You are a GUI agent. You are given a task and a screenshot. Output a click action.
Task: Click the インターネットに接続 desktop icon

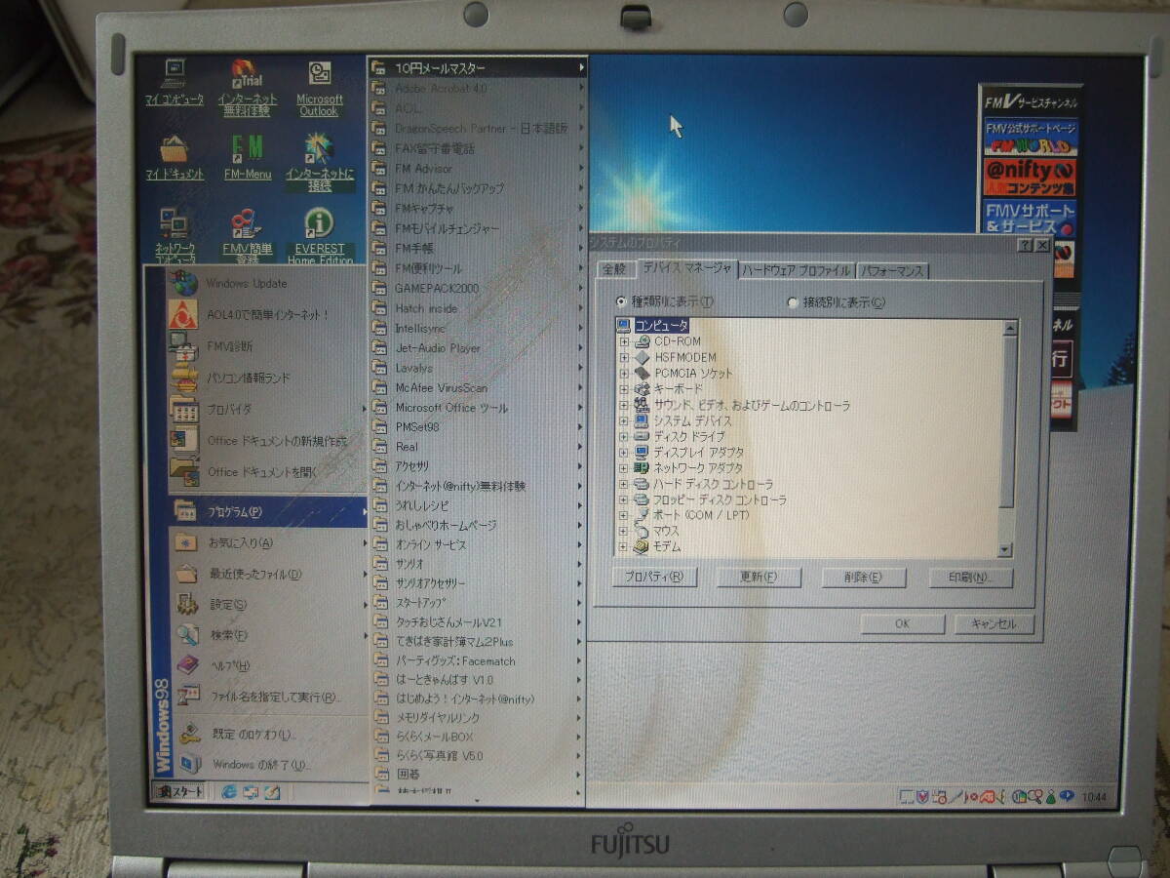coord(320,162)
